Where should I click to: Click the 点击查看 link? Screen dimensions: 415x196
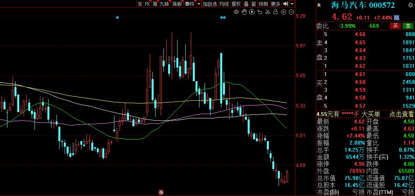(x=401, y=114)
